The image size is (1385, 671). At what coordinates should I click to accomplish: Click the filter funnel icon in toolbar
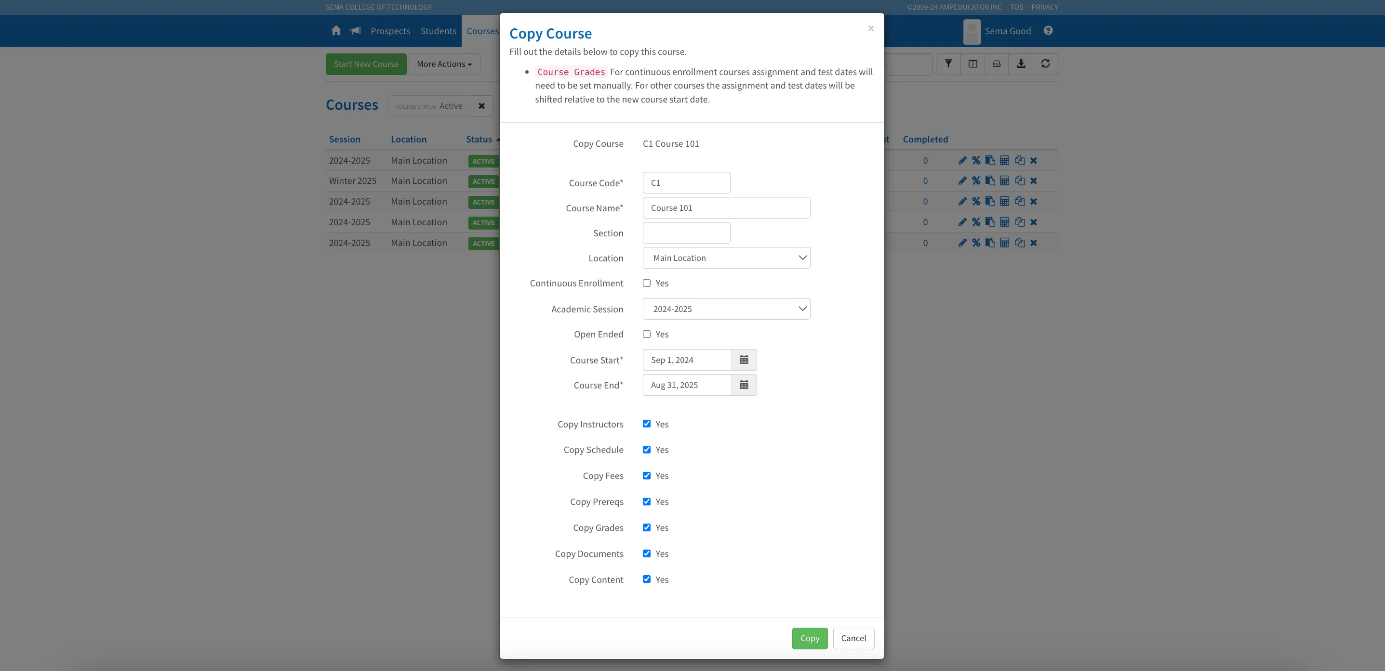(948, 64)
